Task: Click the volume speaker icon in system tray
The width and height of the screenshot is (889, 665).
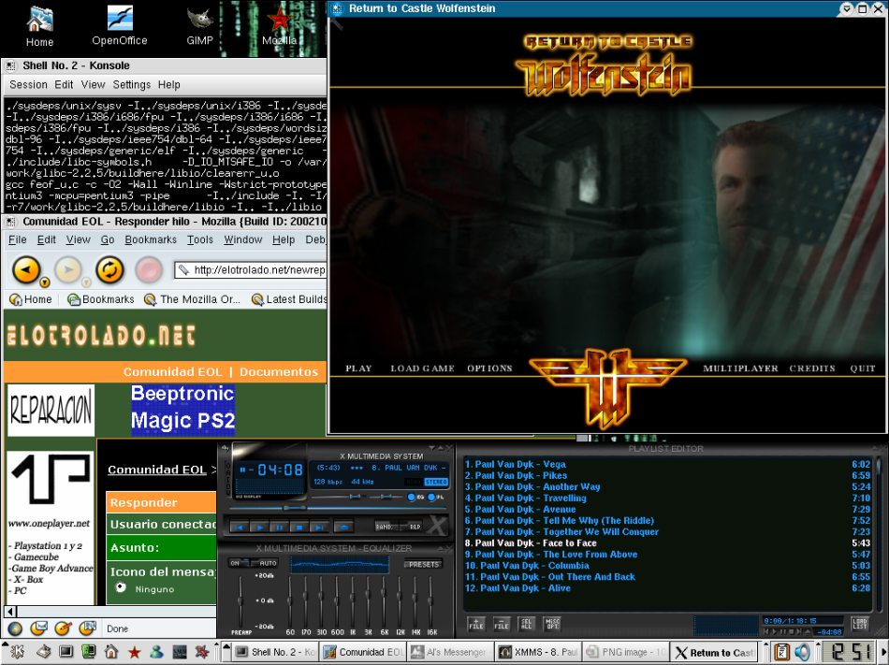Action: (x=802, y=652)
